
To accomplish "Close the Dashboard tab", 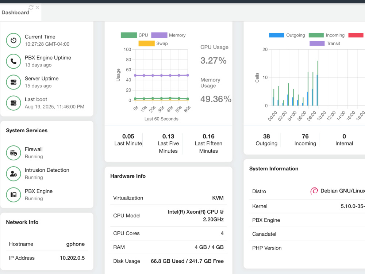I will tap(37, 7).
